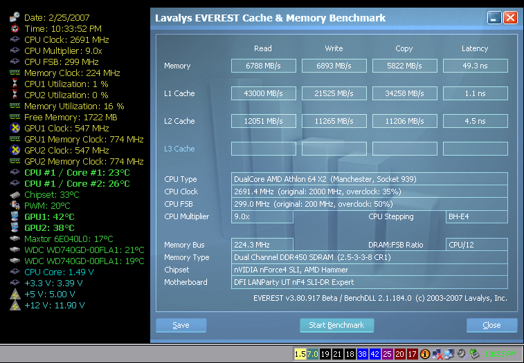
Task: Close window with red X button
Action: [510, 18]
